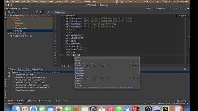Viewport: 198px width, 111px height.
Task: Click UTF-8 encoding in status bar
Action: pyautogui.click(x=154, y=104)
